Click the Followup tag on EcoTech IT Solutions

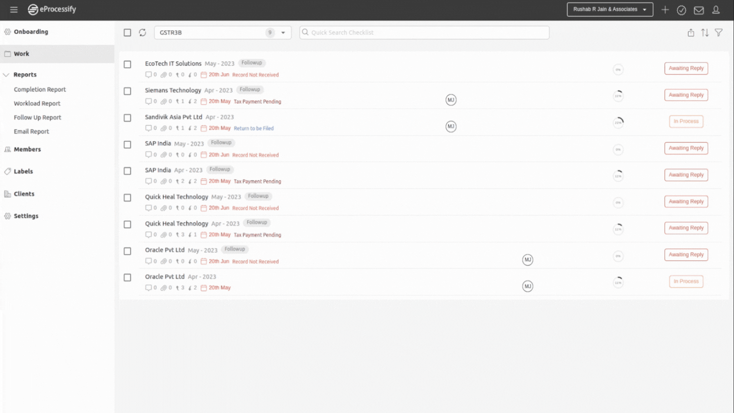[x=251, y=63]
